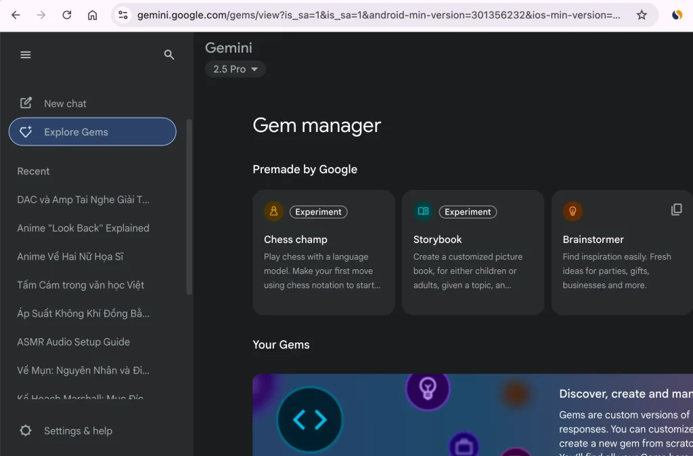View site information icon in address bar
The height and width of the screenshot is (456, 693).
123,15
